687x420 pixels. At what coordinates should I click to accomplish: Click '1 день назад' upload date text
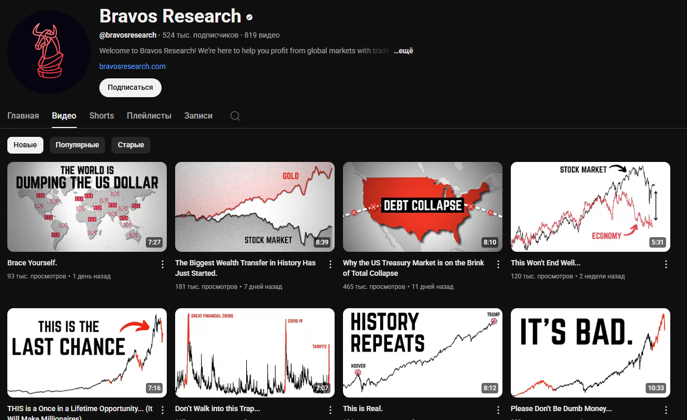(x=91, y=276)
